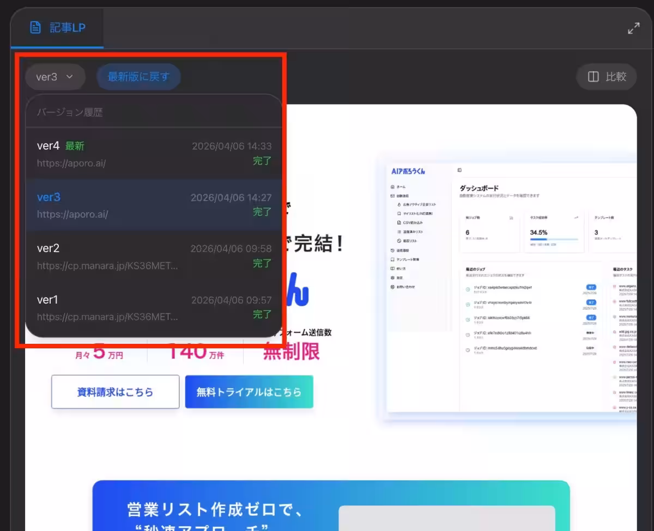Click the fullscreen expand arrows icon top right

pyautogui.click(x=633, y=28)
